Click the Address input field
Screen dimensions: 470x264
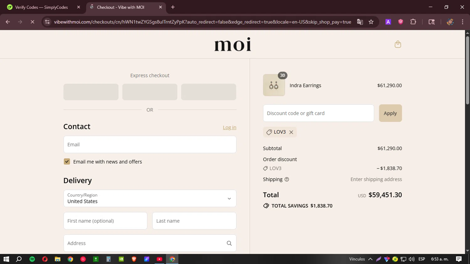click(150, 243)
